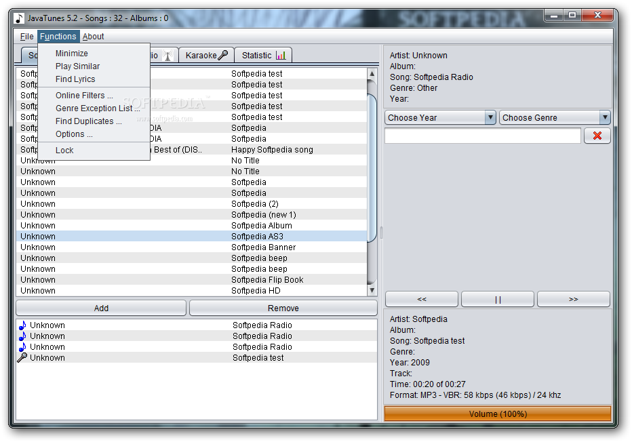Skip to previous track with << button
Viewport: 632px width, 442px height.
pos(422,300)
